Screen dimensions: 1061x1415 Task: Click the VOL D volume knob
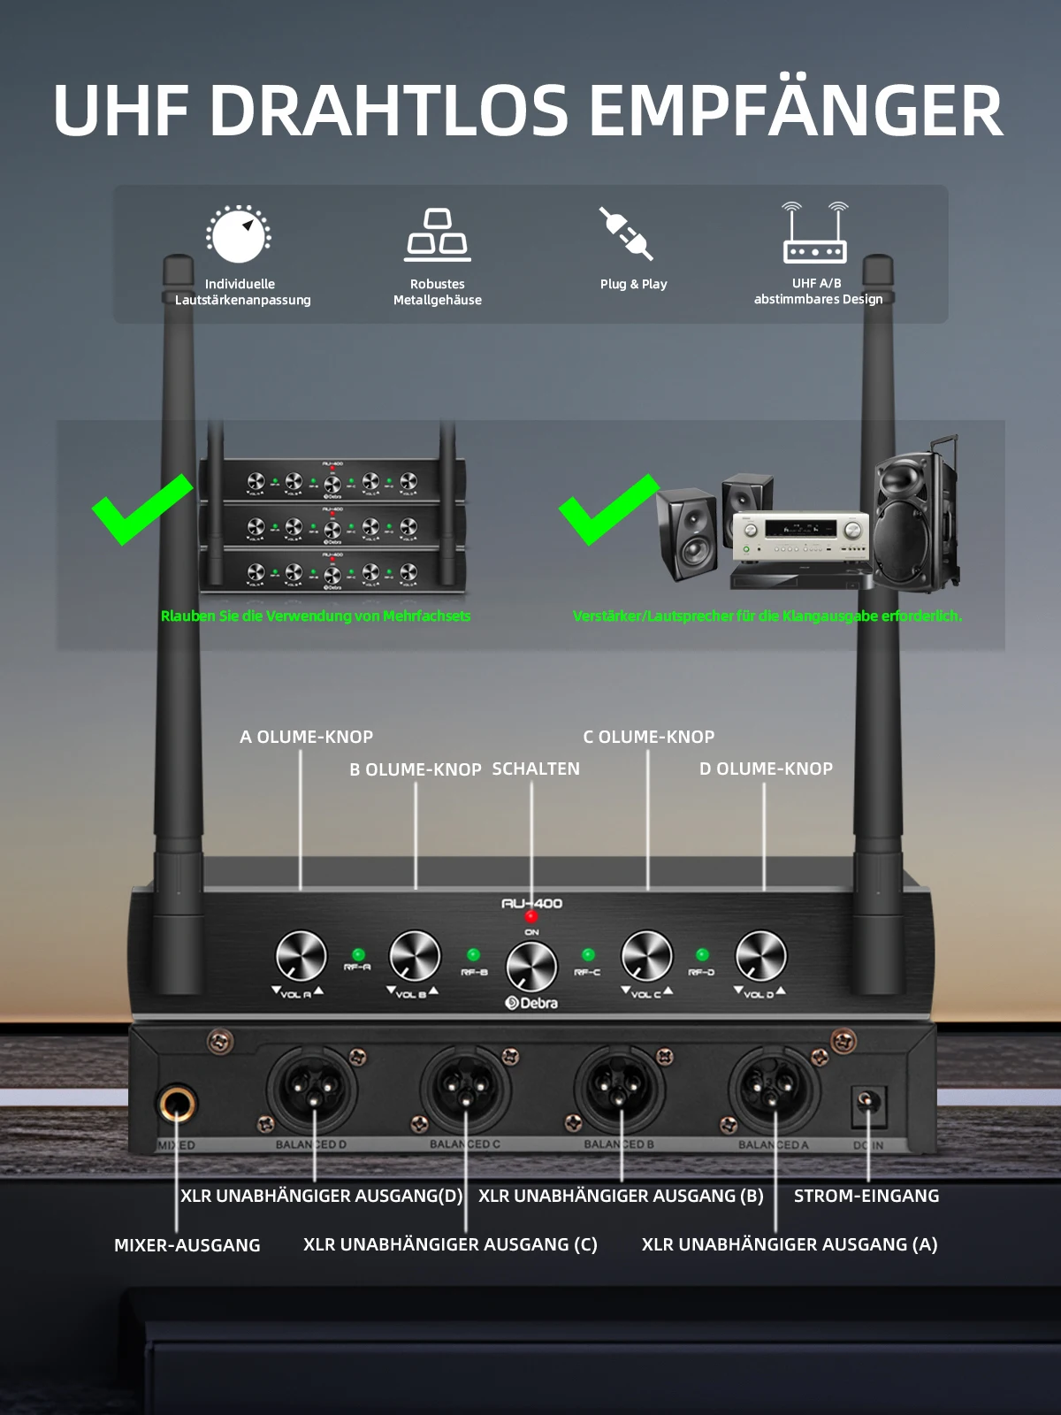[x=761, y=956]
